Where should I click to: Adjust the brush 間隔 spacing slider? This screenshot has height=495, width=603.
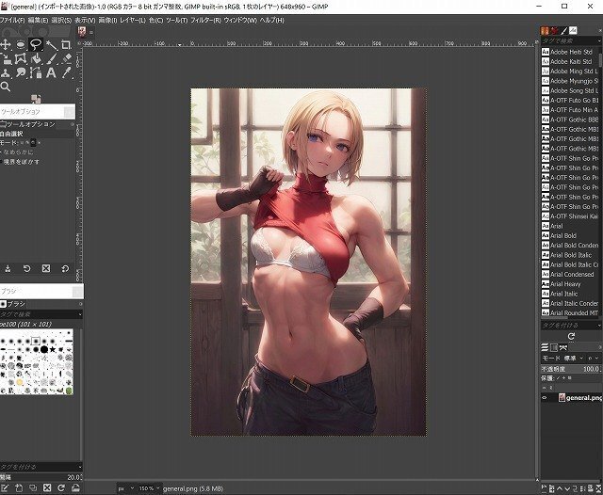41,477
